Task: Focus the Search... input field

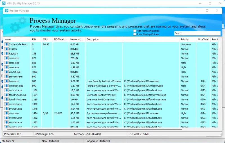Action: click(x=197, y=33)
